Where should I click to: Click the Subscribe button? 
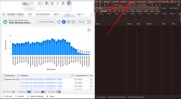pyautogui.click(x=82, y=22)
